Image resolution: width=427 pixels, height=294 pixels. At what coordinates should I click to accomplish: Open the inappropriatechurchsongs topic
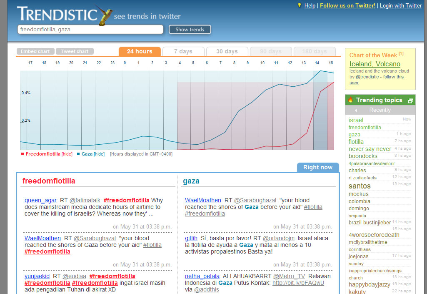coord(375,271)
